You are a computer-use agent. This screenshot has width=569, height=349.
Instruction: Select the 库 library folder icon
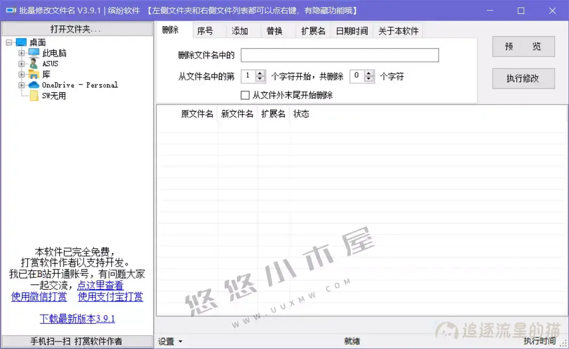[x=33, y=74]
